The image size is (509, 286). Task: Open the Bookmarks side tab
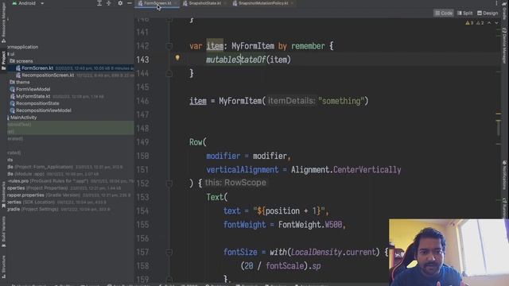pos(3,195)
